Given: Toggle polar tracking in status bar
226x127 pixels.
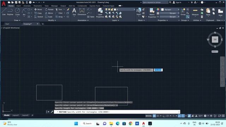Looking at the screenshot, I should pyautogui.click(x=167, y=116).
